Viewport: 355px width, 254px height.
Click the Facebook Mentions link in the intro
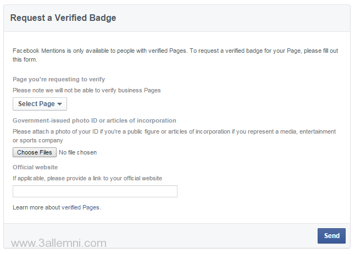pos(39,51)
